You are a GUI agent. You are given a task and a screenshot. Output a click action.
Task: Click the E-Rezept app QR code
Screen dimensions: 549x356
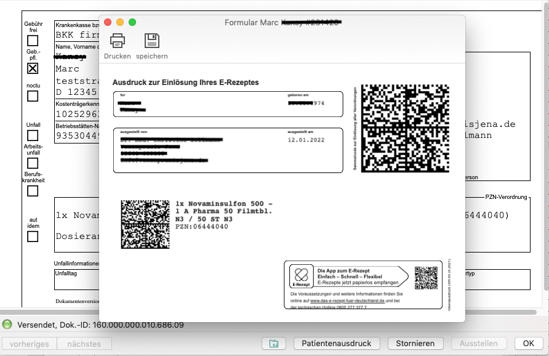click(426, 278)
